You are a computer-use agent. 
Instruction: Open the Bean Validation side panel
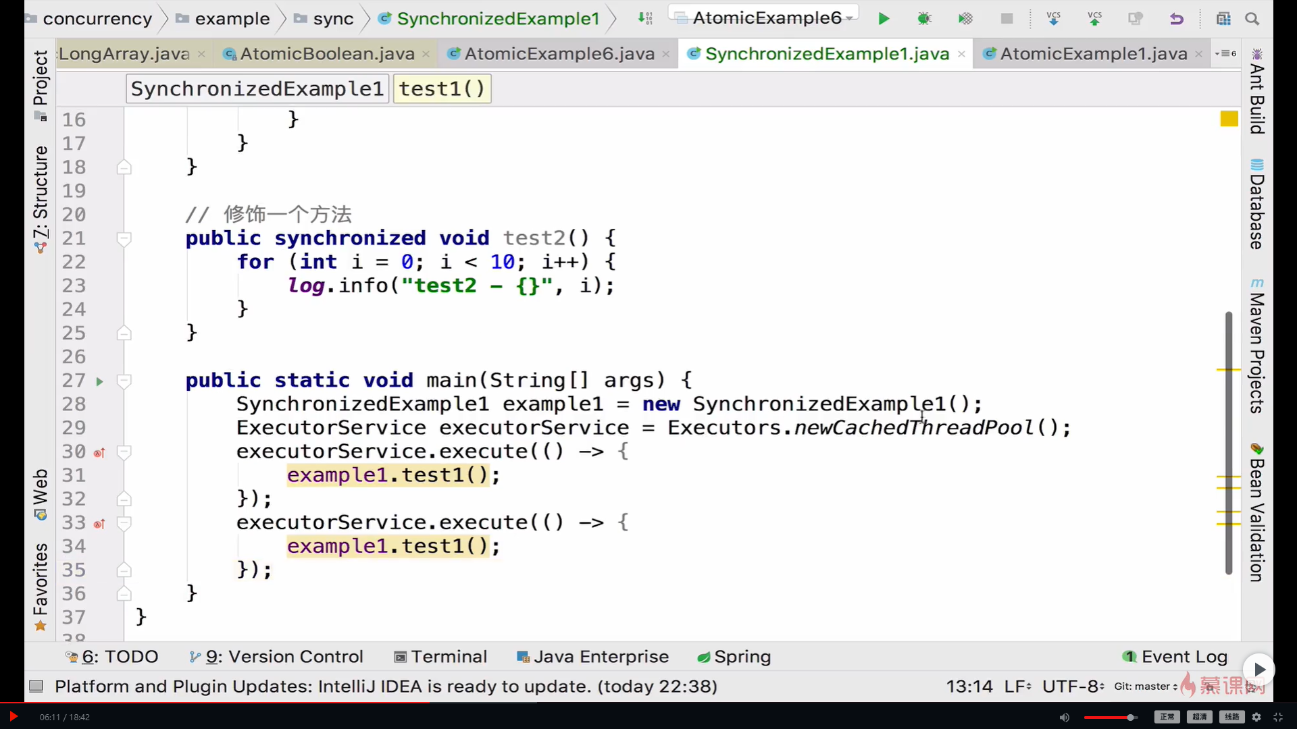point(1256,512)
